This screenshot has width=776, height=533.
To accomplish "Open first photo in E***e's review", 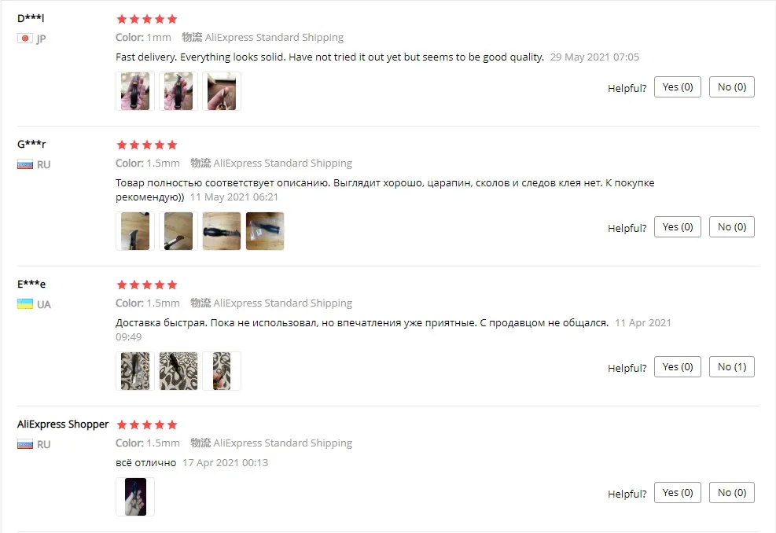I will coord(135,371).
